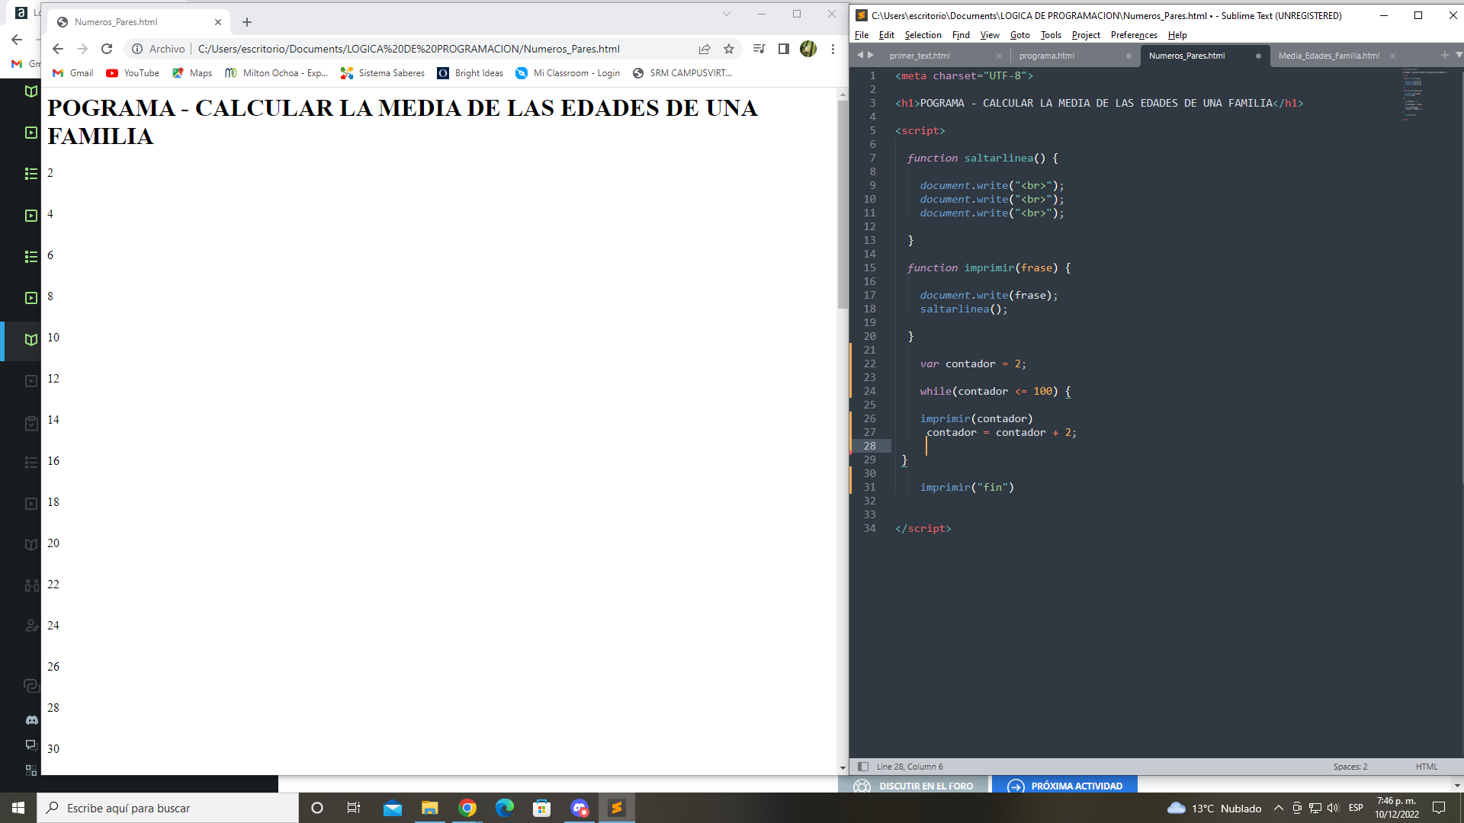Open the Selection menu in Sublime Text

coord(923,35)
